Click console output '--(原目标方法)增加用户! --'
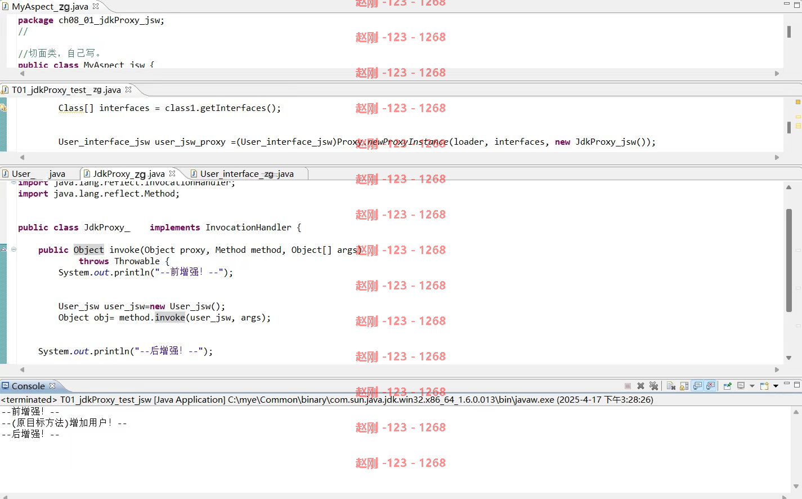The image size is (802, 499). point(64,423)
